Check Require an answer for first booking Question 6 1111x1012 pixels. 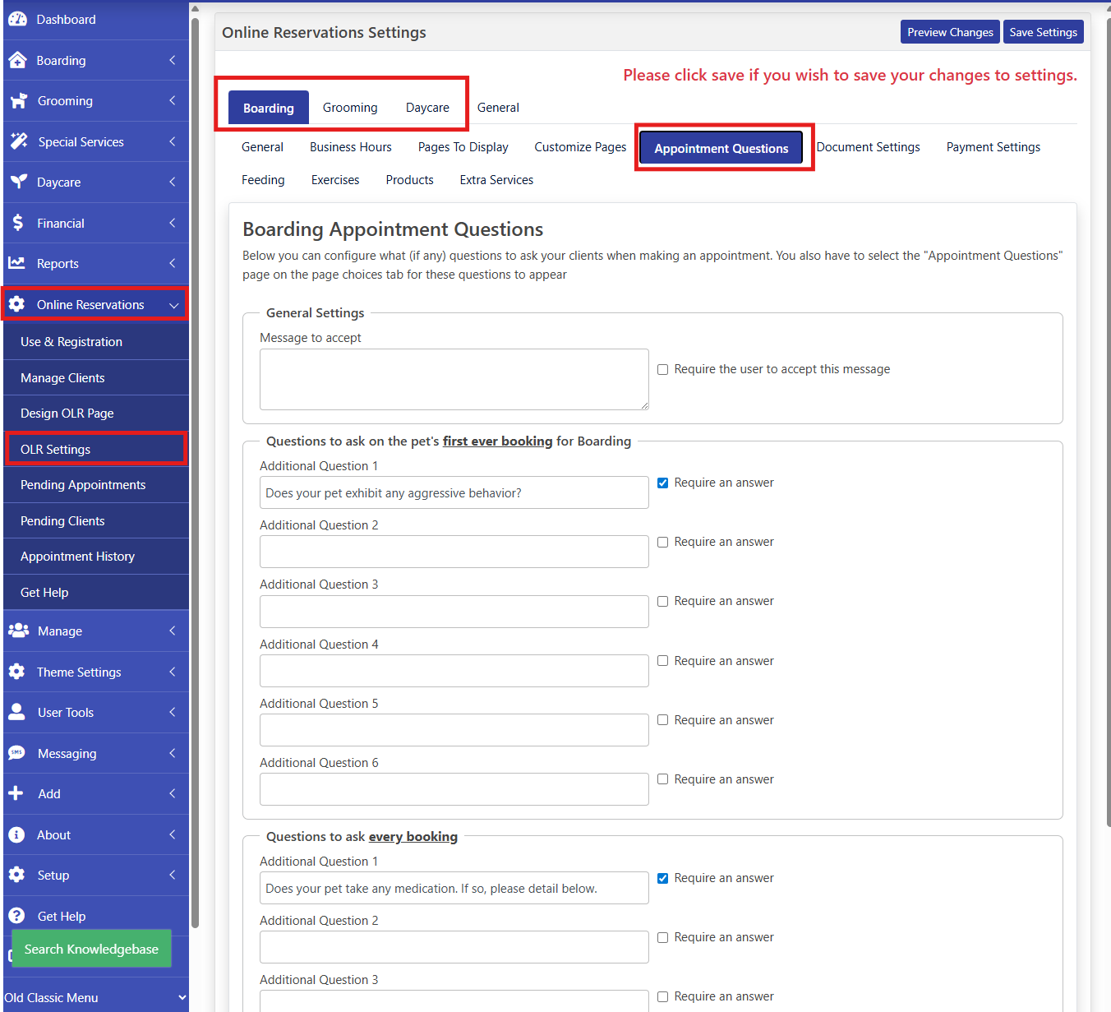(x=662, y=779)
